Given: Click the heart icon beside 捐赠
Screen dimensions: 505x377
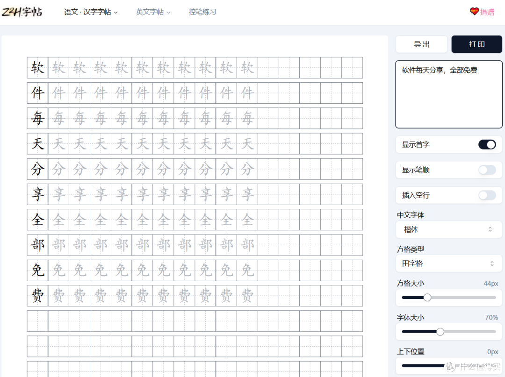Looking at the screenshot, I should 474,12.
